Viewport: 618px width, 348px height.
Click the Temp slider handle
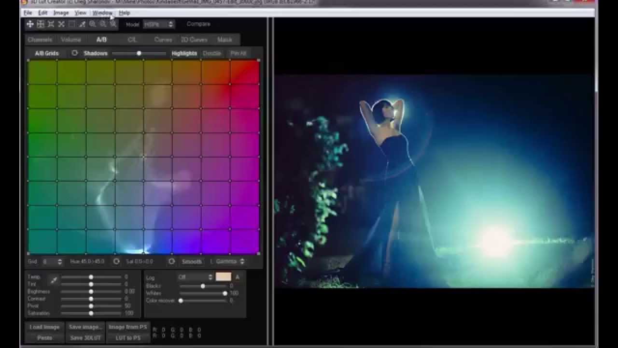point(91,277)
